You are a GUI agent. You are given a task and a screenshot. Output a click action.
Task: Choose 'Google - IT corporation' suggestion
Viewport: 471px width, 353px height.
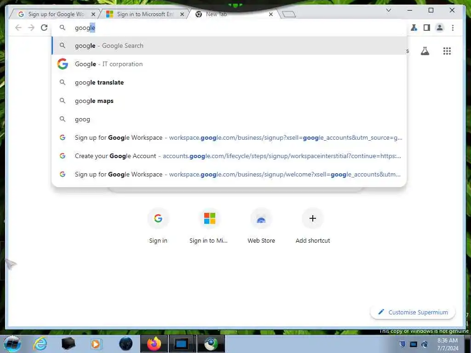(229, 64)
